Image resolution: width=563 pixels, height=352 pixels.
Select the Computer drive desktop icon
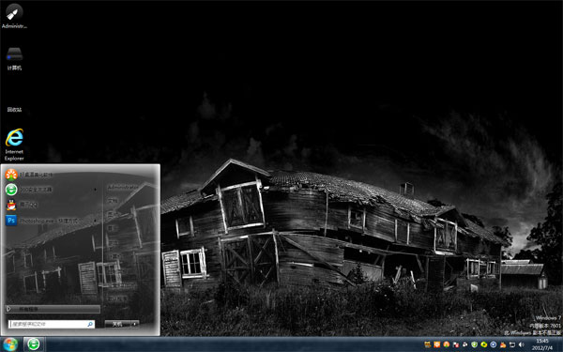(x=14, y=58)
